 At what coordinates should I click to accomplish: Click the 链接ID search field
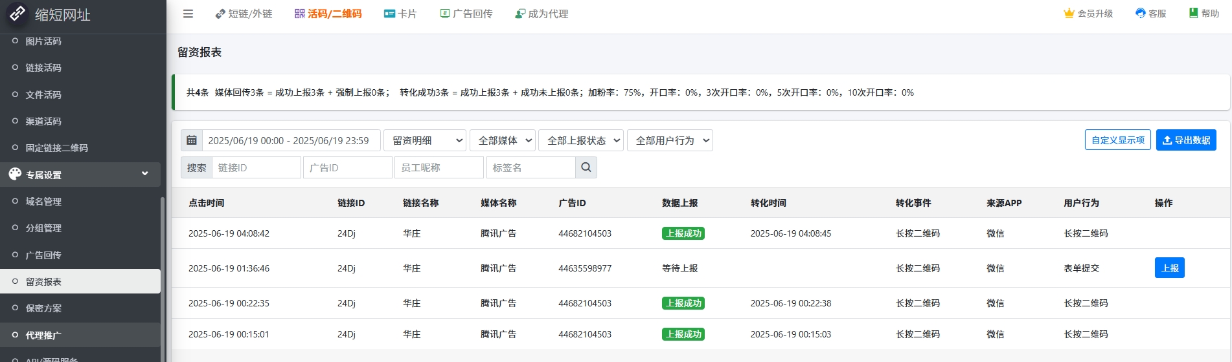click(257, 167)
